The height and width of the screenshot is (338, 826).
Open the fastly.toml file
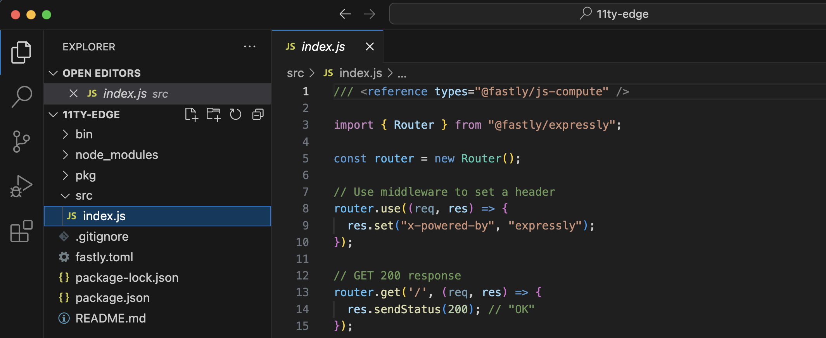pyautogui.click(x=157, y=257)
